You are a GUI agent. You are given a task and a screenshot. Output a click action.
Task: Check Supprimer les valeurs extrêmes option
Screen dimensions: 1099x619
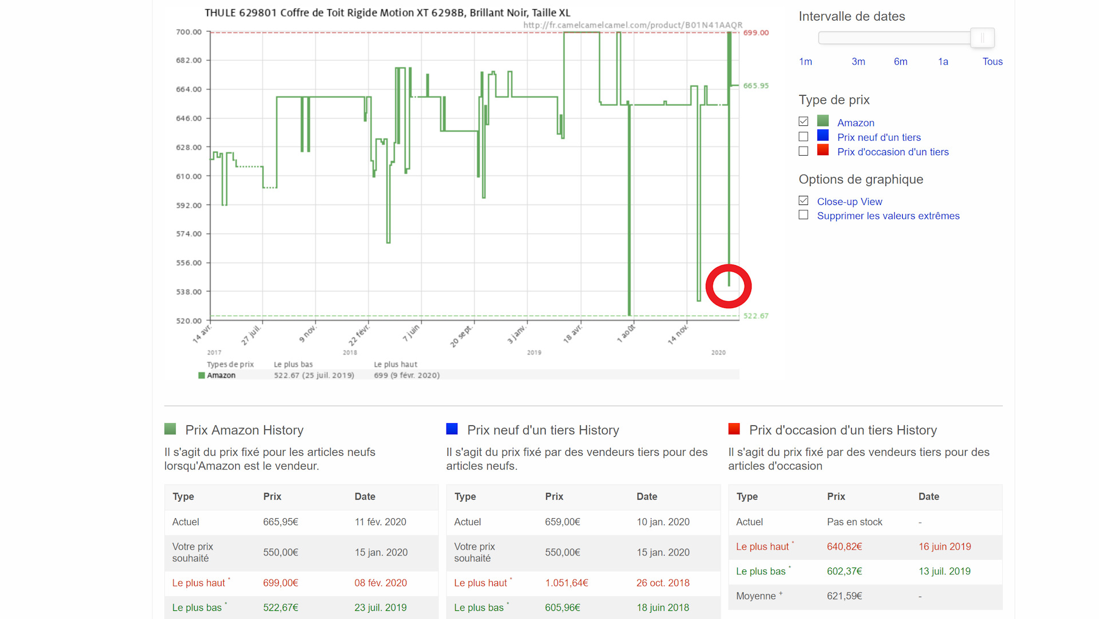coord(803,215)
